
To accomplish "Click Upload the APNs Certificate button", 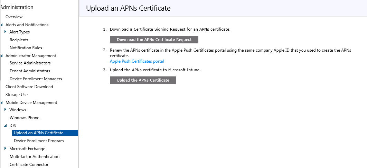I will (x=143, y=80).
